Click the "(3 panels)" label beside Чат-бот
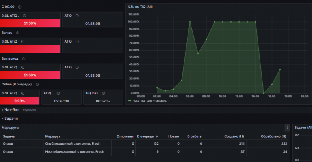This screenshot has width=312, height=162. pos(29,110)
